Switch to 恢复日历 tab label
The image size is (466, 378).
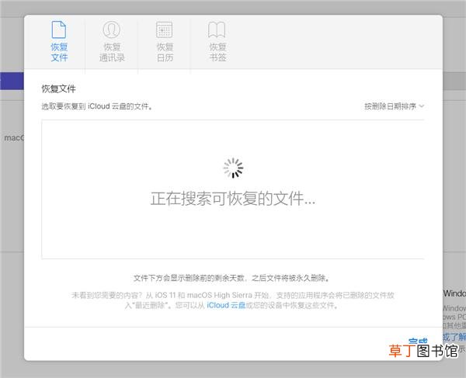165,52
